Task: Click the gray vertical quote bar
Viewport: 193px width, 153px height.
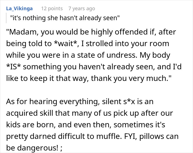Action: point(6,18)
